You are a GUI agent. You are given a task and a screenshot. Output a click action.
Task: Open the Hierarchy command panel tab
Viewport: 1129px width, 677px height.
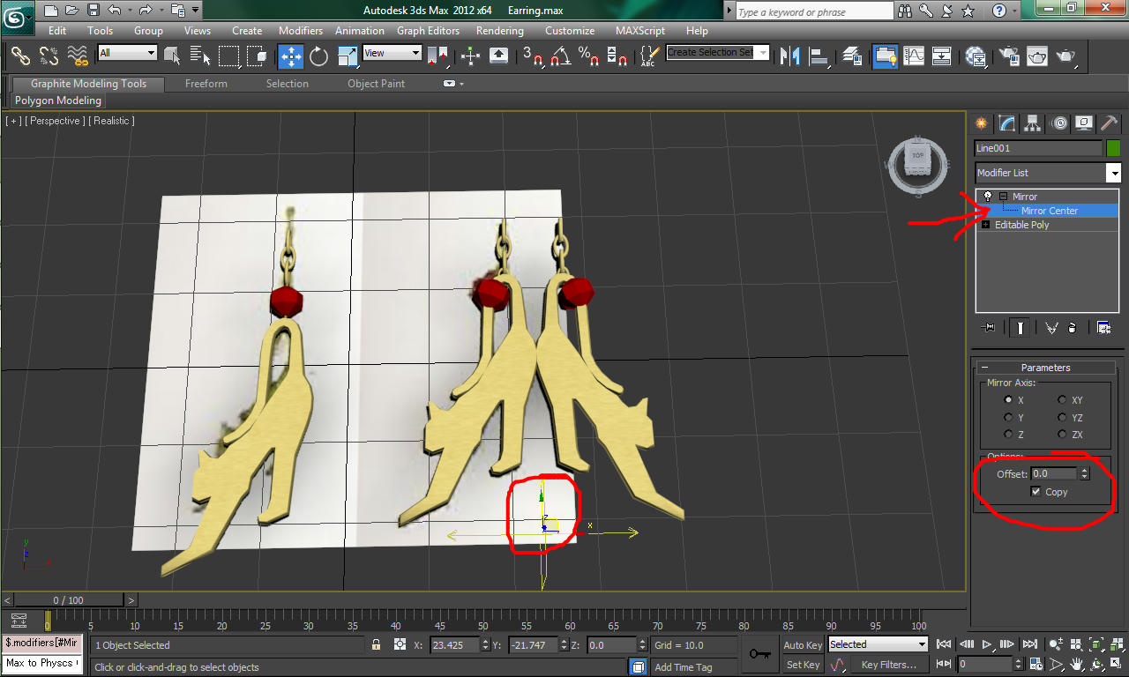point(1032,123)
